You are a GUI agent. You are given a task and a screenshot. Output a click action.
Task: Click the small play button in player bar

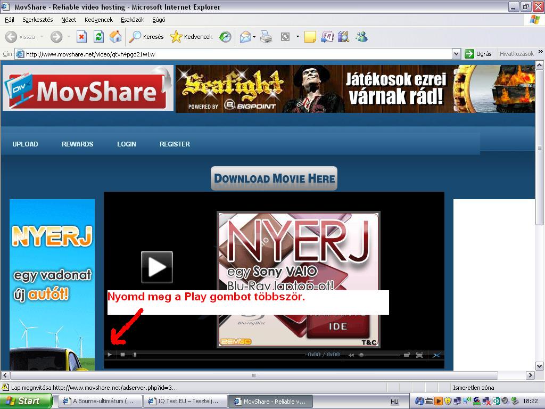click(x=110, y=355)
